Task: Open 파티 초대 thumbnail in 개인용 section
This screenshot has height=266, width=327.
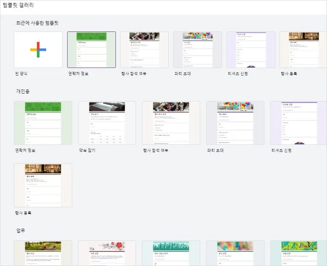Action: coord(235,123)
